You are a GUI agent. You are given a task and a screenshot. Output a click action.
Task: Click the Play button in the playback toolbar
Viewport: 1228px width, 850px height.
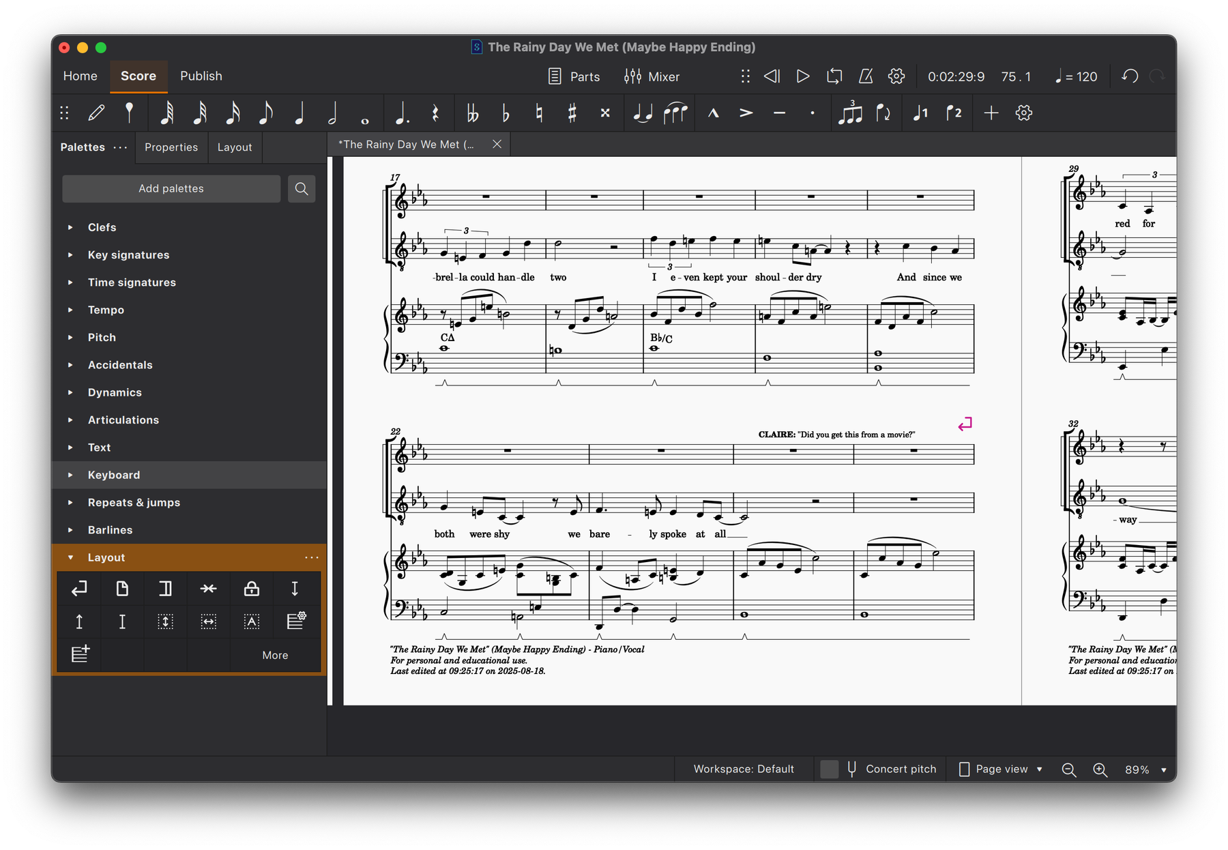[x=803, y=76]
